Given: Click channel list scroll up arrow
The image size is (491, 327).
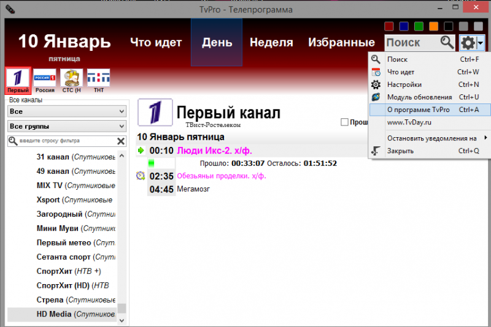Looking at the screenshot, I should (x=122, y=156).
